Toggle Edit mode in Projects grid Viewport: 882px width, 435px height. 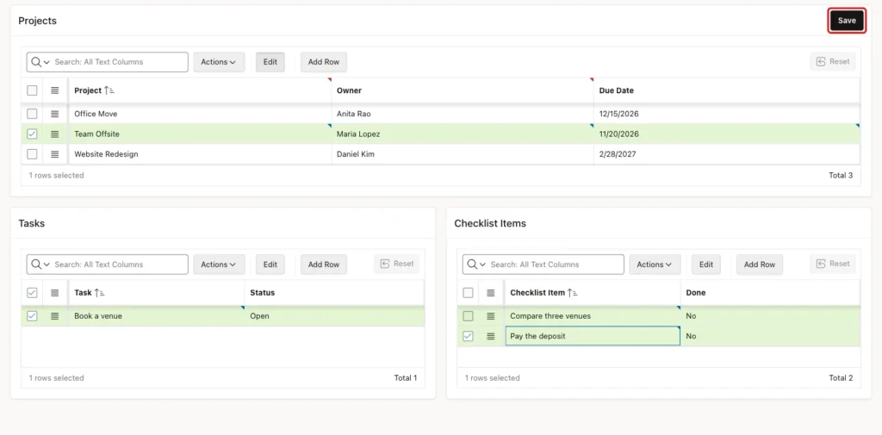point(270,62)
